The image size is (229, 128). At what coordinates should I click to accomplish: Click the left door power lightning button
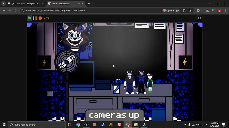coord(44,62)
